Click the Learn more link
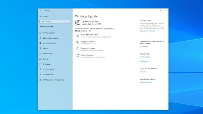 click(144, 47)
